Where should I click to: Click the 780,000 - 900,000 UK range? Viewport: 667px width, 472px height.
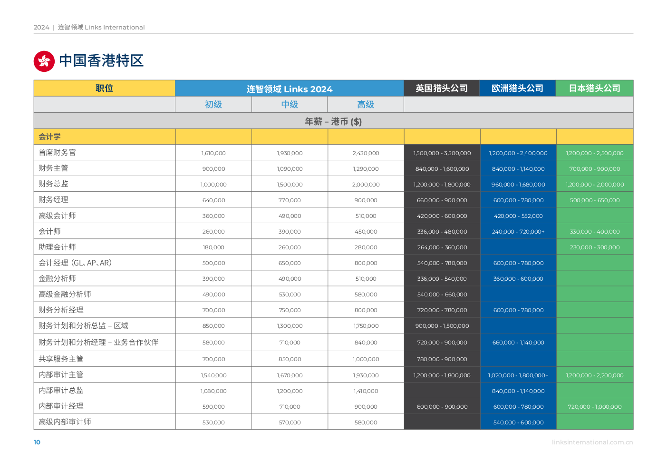click(442, 359)
